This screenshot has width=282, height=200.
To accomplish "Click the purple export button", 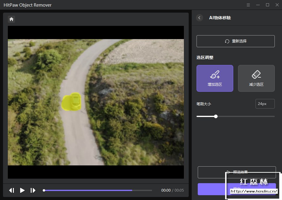I will [211, 189].
